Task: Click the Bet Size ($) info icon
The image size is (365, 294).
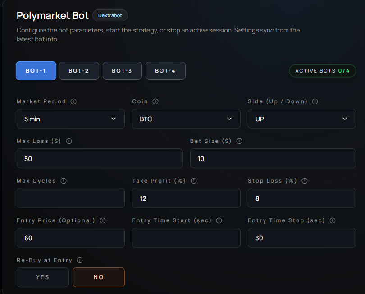Action: pos(239,141)
